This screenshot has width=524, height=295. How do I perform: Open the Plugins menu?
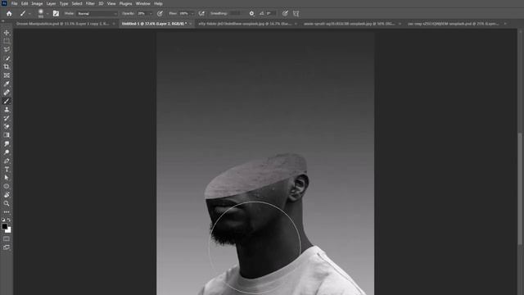click(x=125, y=3)
